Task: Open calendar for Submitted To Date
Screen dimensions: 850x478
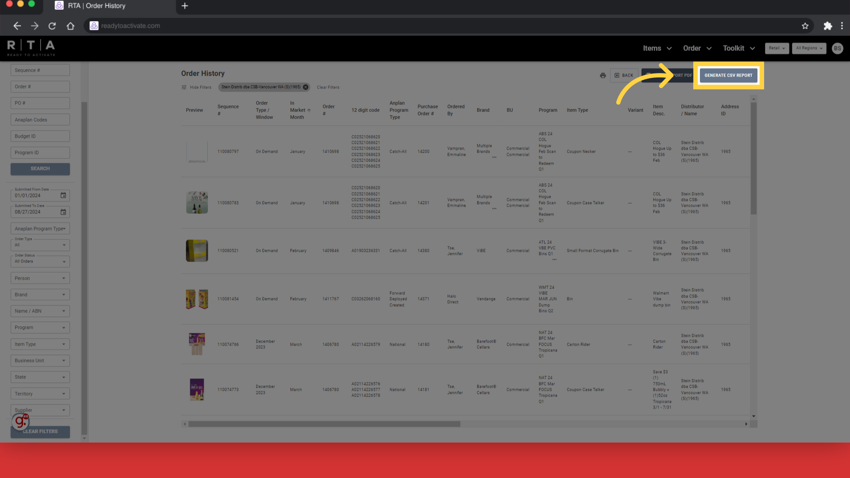Action: (63, 212)
